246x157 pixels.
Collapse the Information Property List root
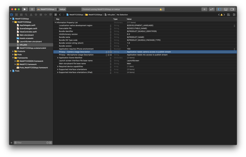point(55,23)
